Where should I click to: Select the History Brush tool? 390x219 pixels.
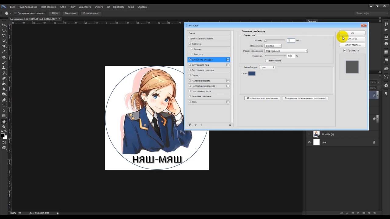tap(4, 73)
